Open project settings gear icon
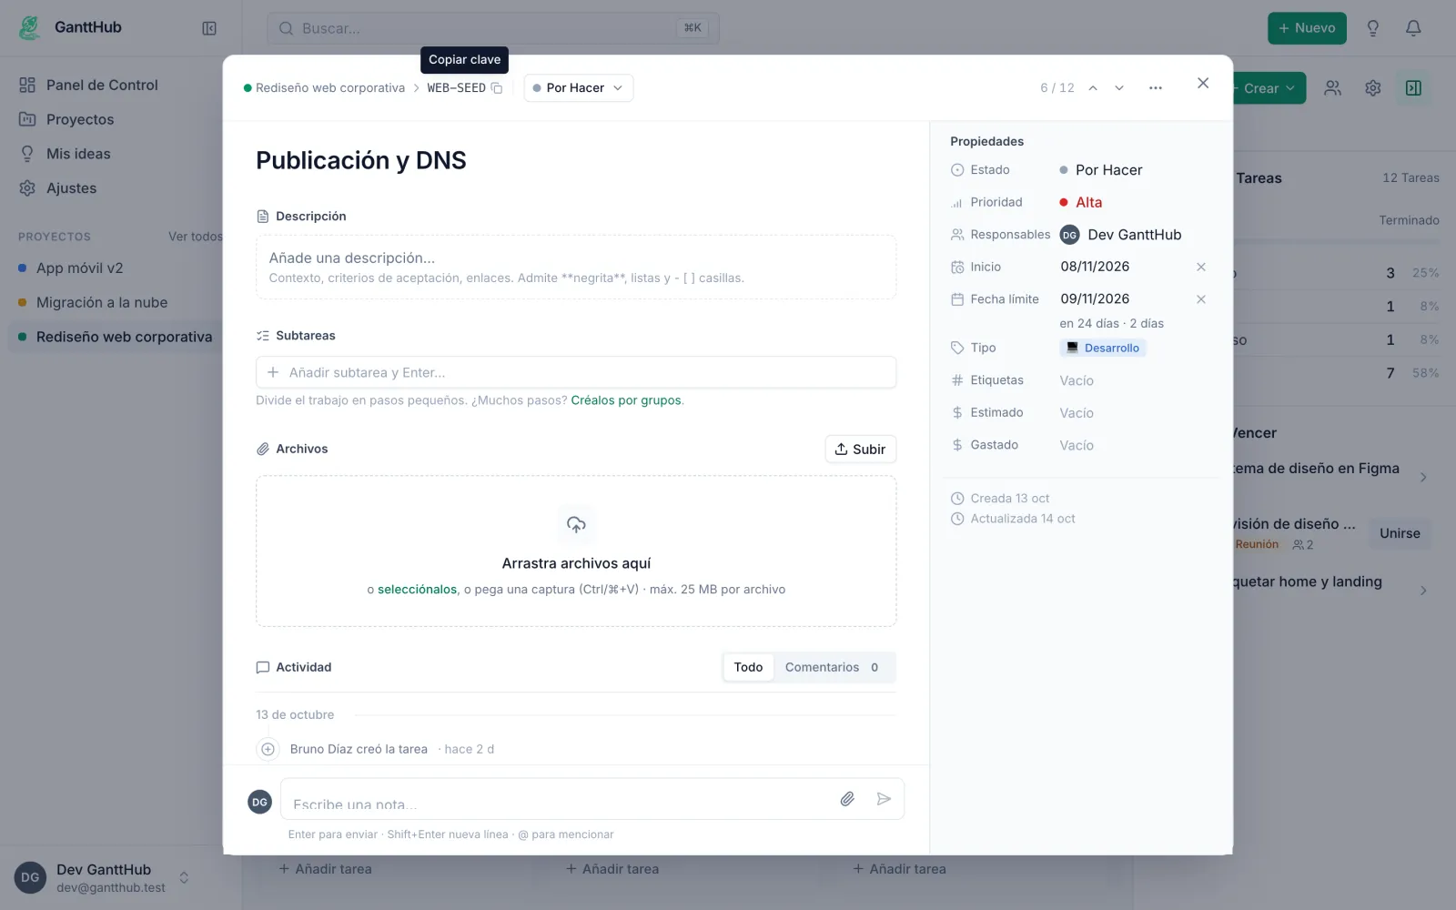This screenshot has width=1456, height=910. pyautogui.click(x=1373, y=88)
